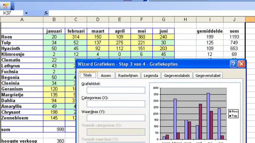Click the Hyacinth row label
Image resolution: width=255 pixels, height=143 pixels.
[x=22, y=48]
